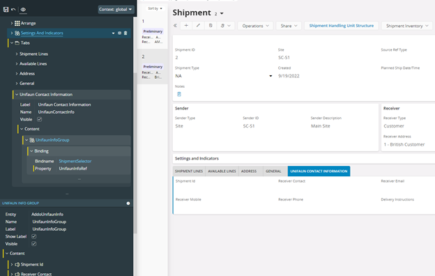Select shipment record 1 in list
Image resolution: width=435 pixels, height=276 pixels.
pos(153,32)
